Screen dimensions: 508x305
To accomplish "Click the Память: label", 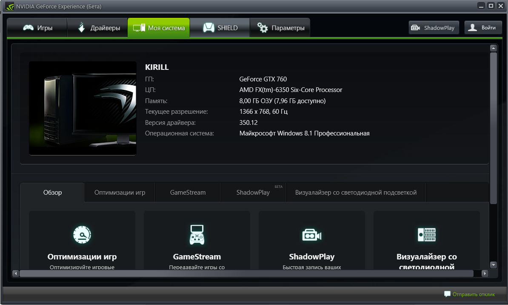I will [156, 101].
